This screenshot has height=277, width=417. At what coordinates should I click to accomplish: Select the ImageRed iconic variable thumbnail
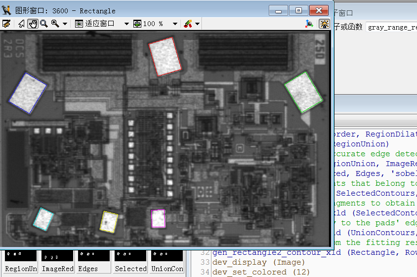point(57,262)
